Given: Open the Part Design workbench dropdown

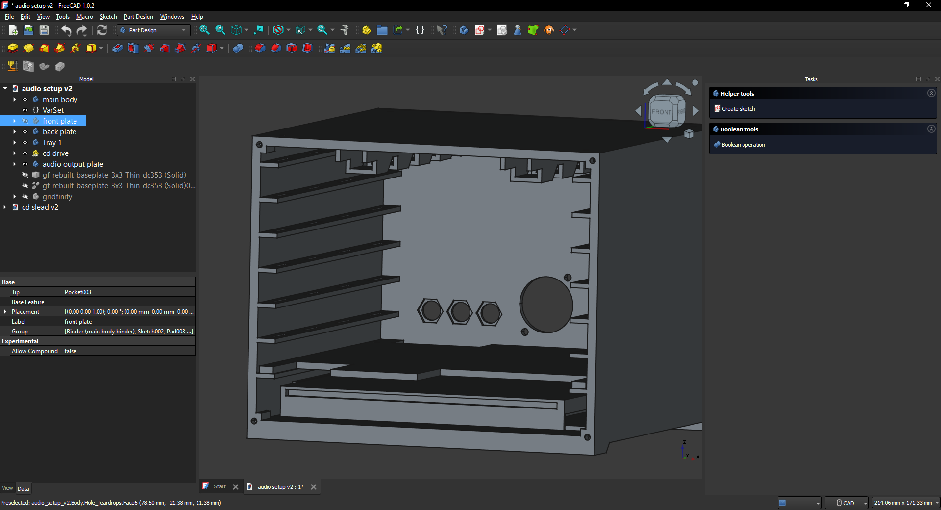Looking at the screenshot, I should coord(153,30).
